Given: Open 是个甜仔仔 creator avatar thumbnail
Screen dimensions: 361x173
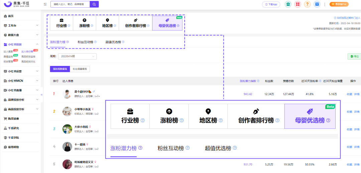Looking at the screenshot, I should point(67,94).
